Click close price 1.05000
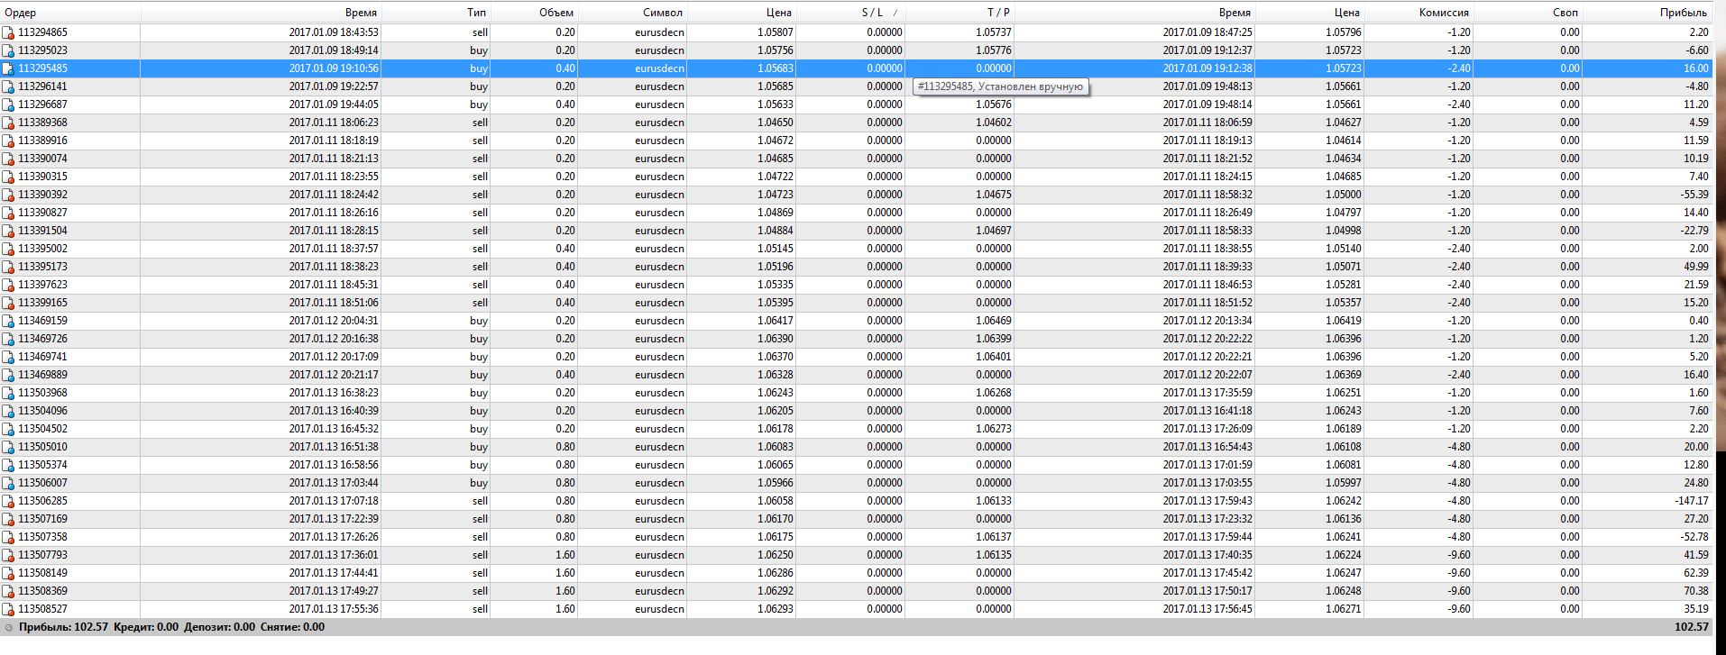Viewport: 1726px width, 655px height. point(1344,195)
